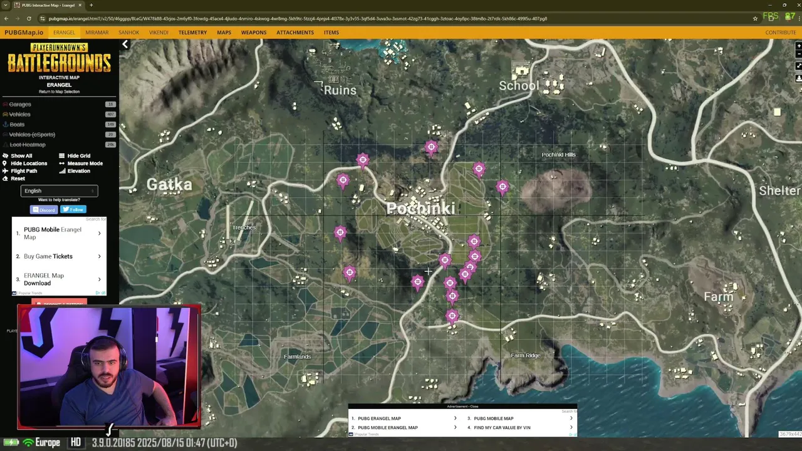Screen dimensions: 802x451
Task: Zoom in on the map
Action: click(798, 46)
